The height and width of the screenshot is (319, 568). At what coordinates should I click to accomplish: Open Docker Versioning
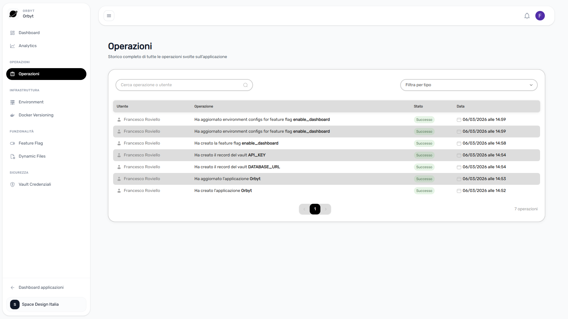pos(46,115)
